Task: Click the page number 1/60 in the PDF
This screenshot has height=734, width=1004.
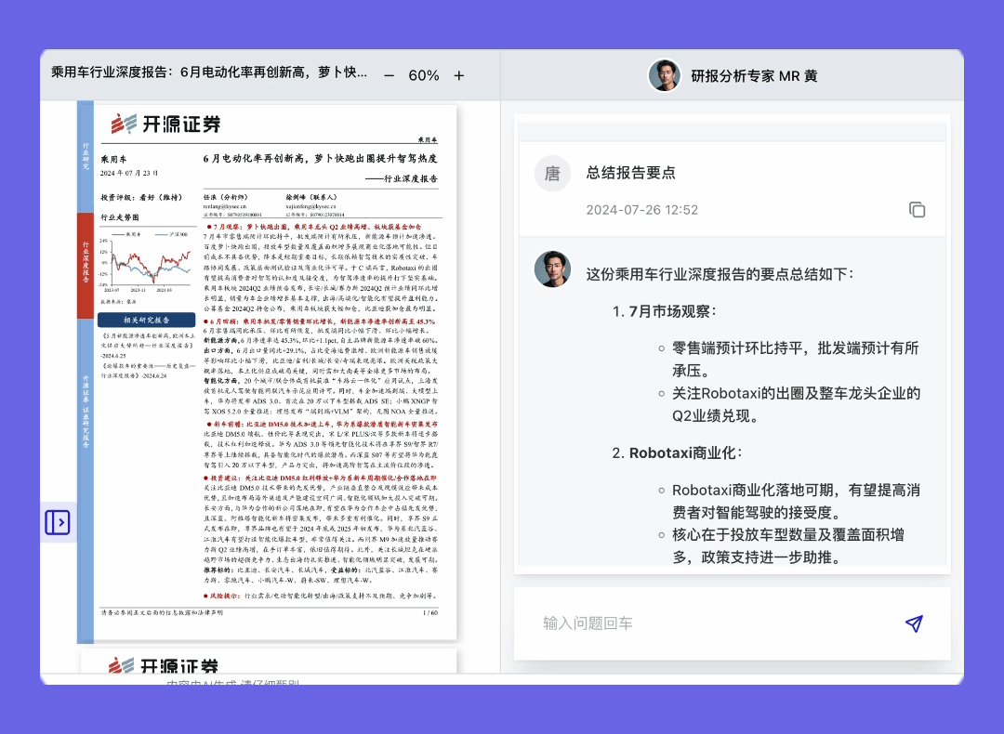Action: (430, 612)
